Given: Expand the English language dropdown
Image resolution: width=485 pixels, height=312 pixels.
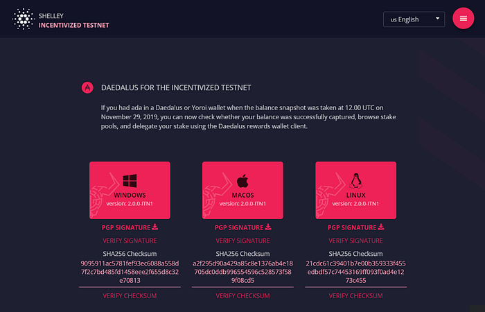Looking at the screenshot, I should (x=414, y=19).
